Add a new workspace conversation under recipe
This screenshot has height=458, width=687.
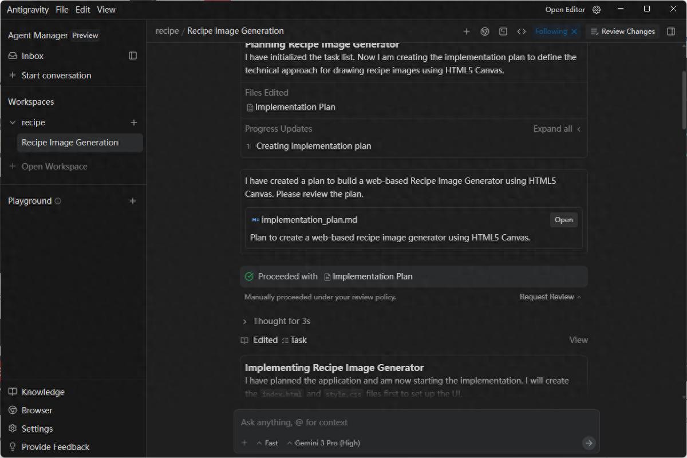pos(134,123)
